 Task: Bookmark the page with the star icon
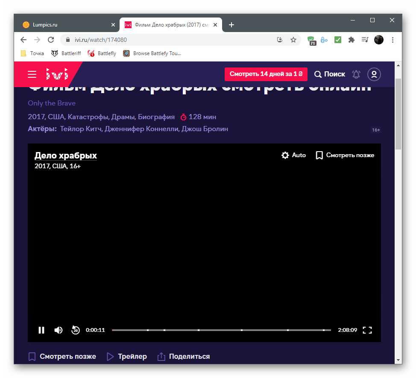(293, 40)
